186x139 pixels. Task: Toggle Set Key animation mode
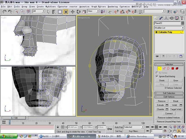point(119,131)
